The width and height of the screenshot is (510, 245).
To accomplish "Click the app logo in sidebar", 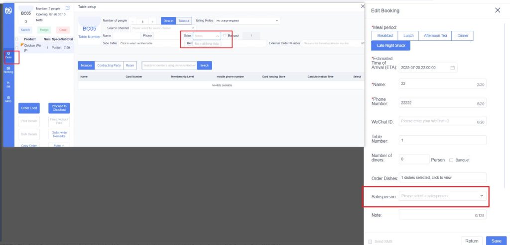I will coord(8,9).
